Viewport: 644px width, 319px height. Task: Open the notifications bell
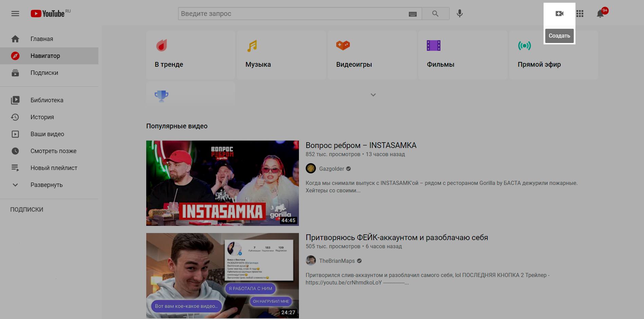[600, 14]
